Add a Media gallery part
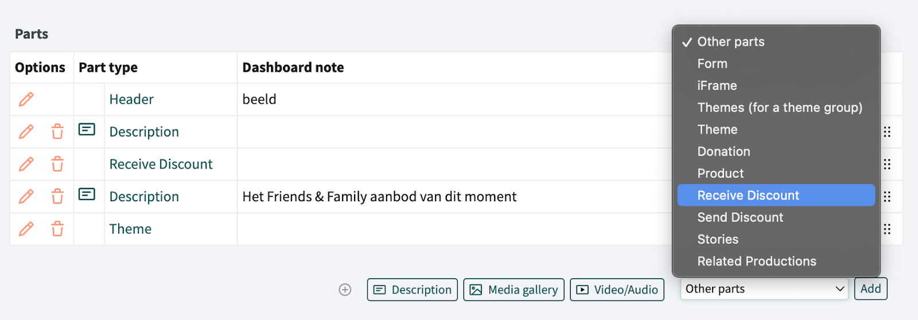 click(514, 290)
